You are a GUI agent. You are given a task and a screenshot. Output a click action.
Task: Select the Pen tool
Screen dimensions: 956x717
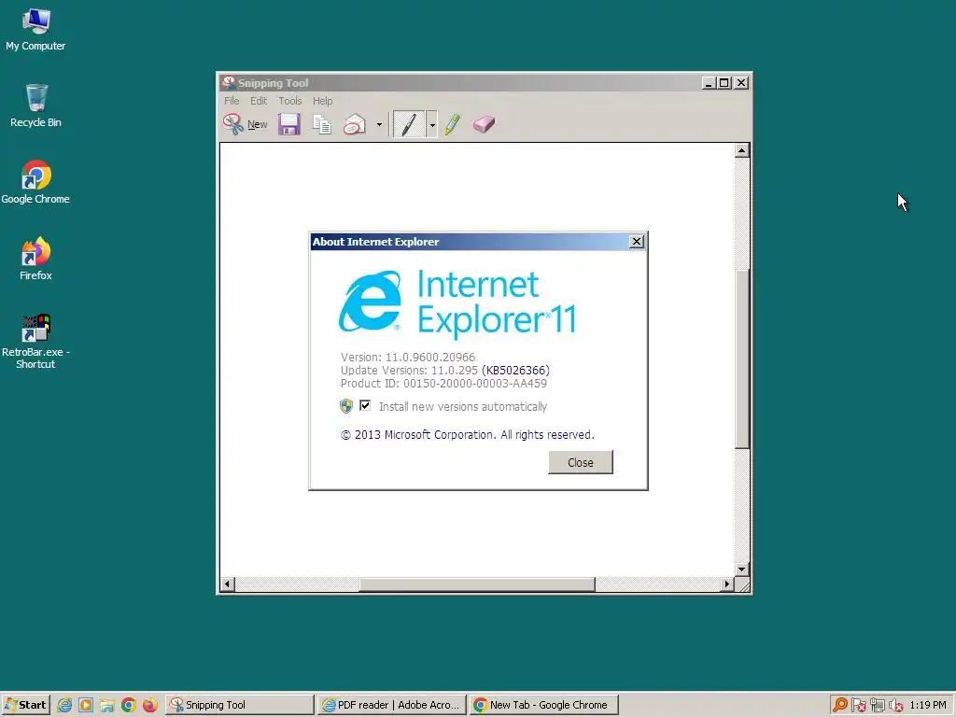(x=409, y=124)
